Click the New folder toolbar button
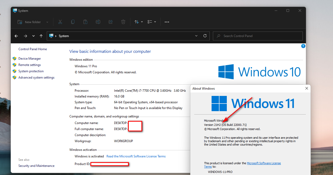Screen dimensions: 333x175 pyautogui.click(x=29, y=22)
